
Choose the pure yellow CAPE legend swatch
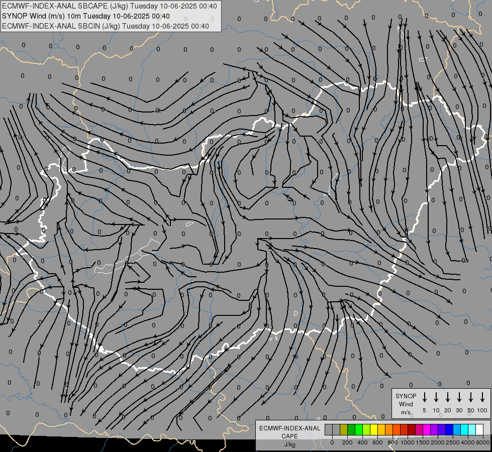[374, 429]
